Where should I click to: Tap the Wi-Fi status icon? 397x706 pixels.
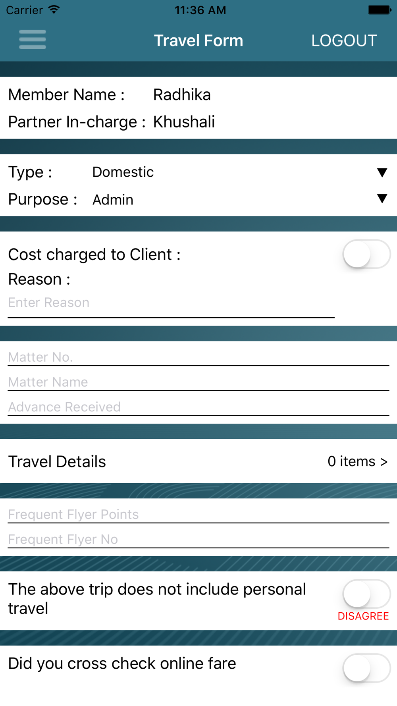click(x=54, y=10)
